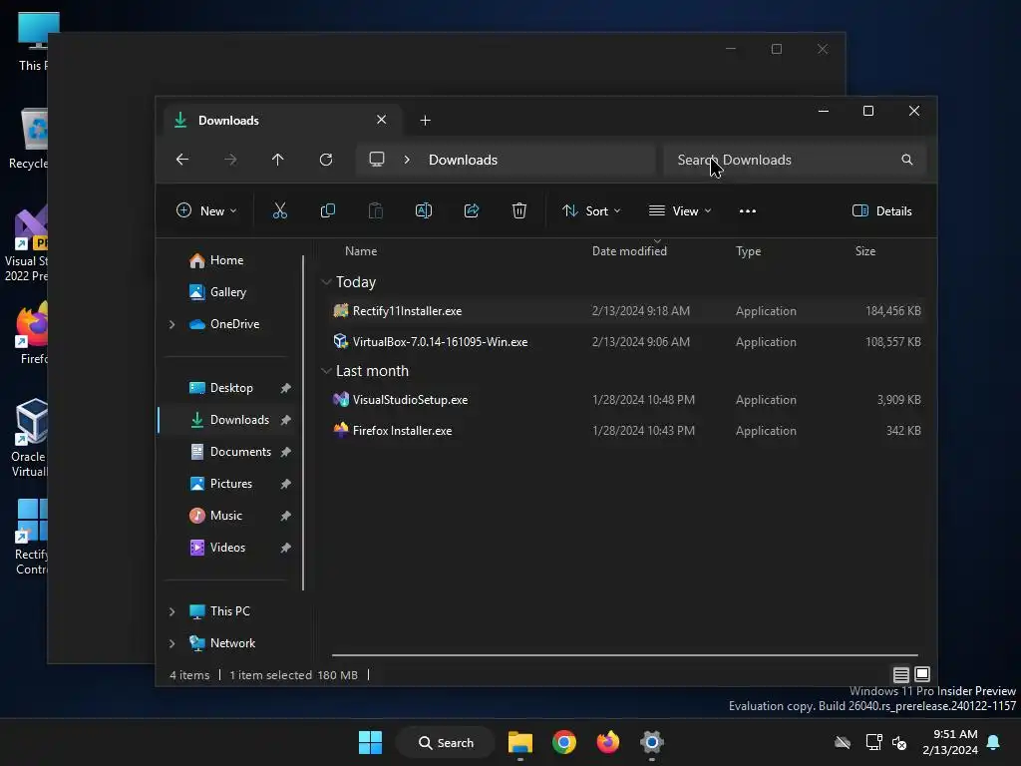Click the search magnifier icon
The image size is (1021, 766).
(907, 160)
